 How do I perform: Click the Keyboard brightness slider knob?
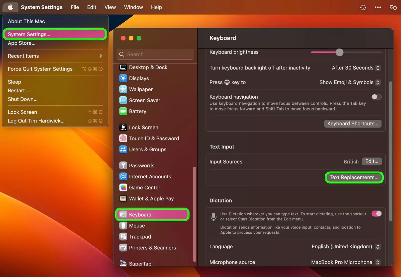coord(339,52)
